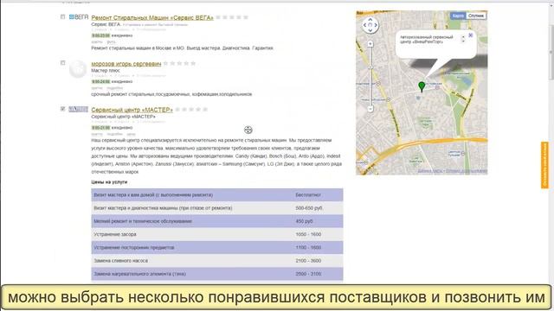
Task: Select the Цены на услуги heading
Action: [109, 182]
